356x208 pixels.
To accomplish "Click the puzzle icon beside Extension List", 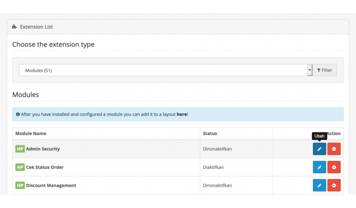I will tap(15, 27).
